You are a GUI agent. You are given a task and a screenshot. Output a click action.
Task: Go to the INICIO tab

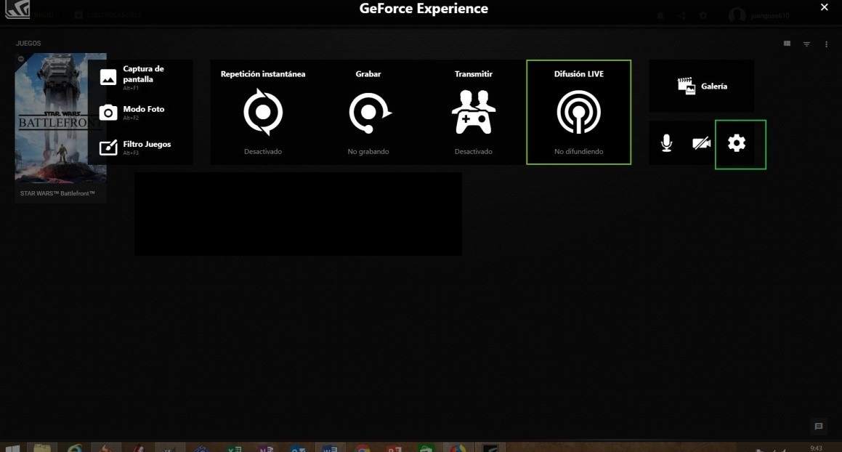[42, 15]
